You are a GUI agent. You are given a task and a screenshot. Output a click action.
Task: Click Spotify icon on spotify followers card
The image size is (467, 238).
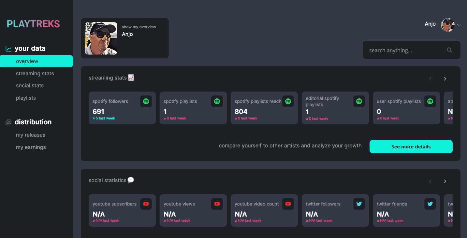(x=146, y=101)
